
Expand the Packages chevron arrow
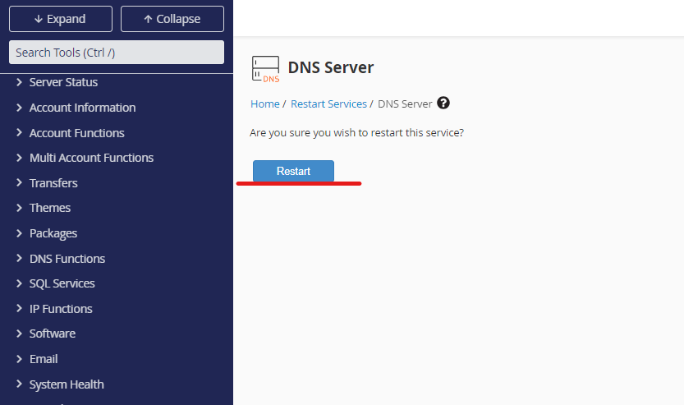[x=19, y=233]
